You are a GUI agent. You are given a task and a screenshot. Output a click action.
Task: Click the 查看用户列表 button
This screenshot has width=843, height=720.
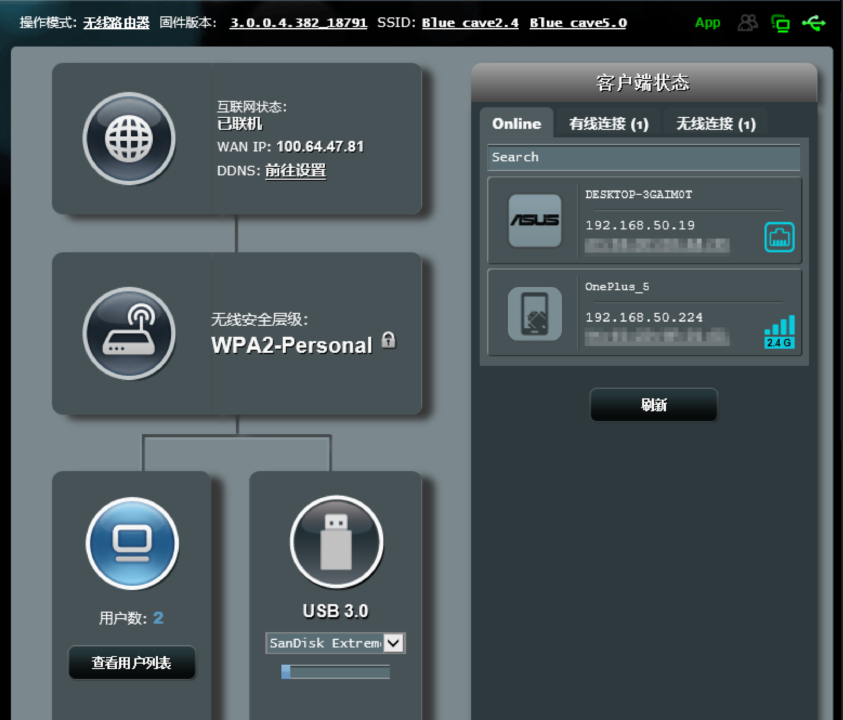tap(132, 663)
